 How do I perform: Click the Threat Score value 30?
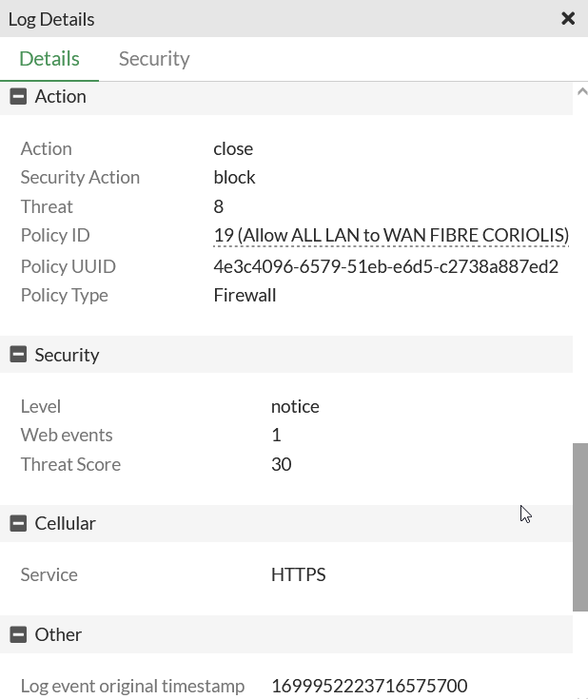pyautogui.click(x=282, y=464)
